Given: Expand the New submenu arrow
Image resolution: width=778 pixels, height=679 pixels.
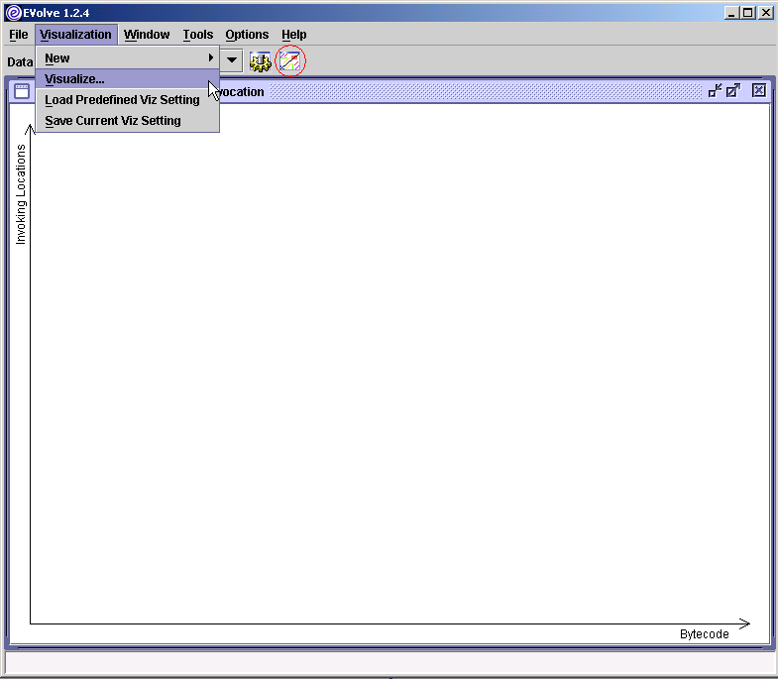Looking at the screenshot, I should click(x=211, y=57).
